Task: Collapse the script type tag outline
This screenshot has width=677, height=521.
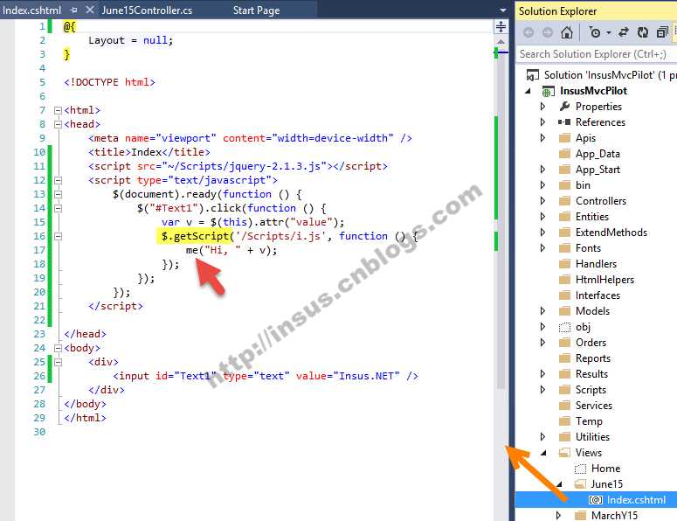Action: 58,181
